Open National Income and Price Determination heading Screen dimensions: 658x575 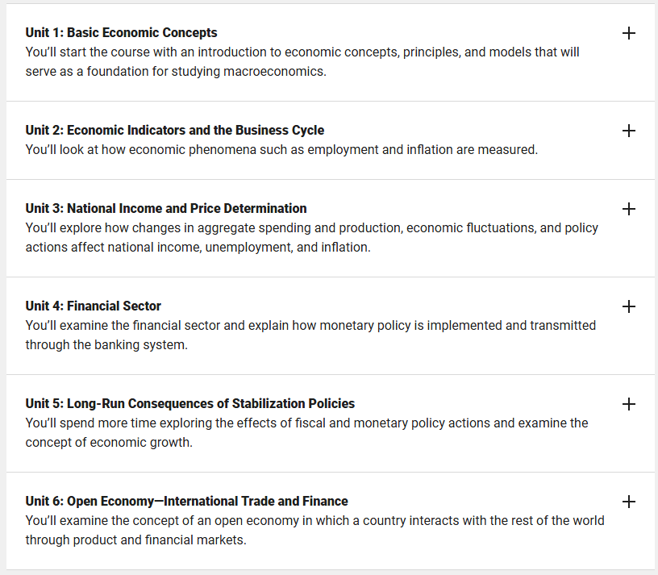pos(166,208)
